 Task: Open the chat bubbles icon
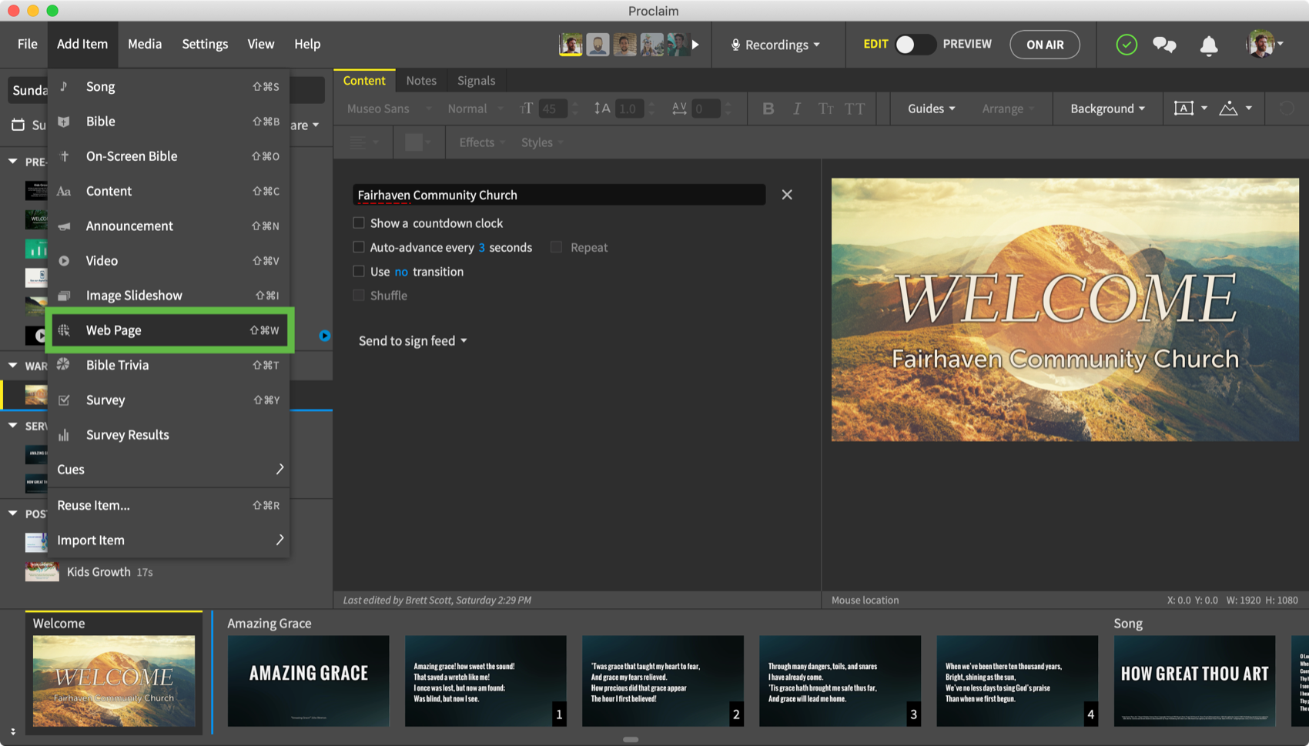[x=1164, y=45]
